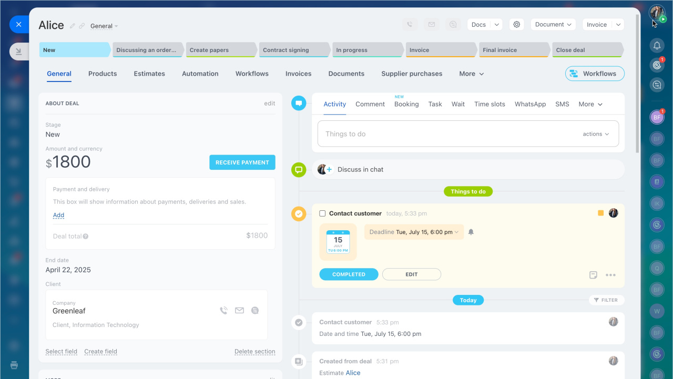
Task: Open the settings gear icon
Action: (517, 25)
